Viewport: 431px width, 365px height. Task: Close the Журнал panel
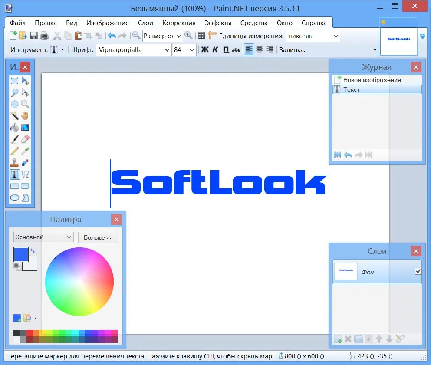click(416, 67)
